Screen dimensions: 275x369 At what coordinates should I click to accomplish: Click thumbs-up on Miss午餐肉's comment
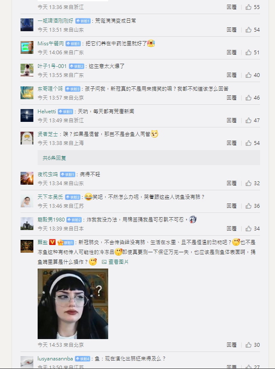pos(248,52)
